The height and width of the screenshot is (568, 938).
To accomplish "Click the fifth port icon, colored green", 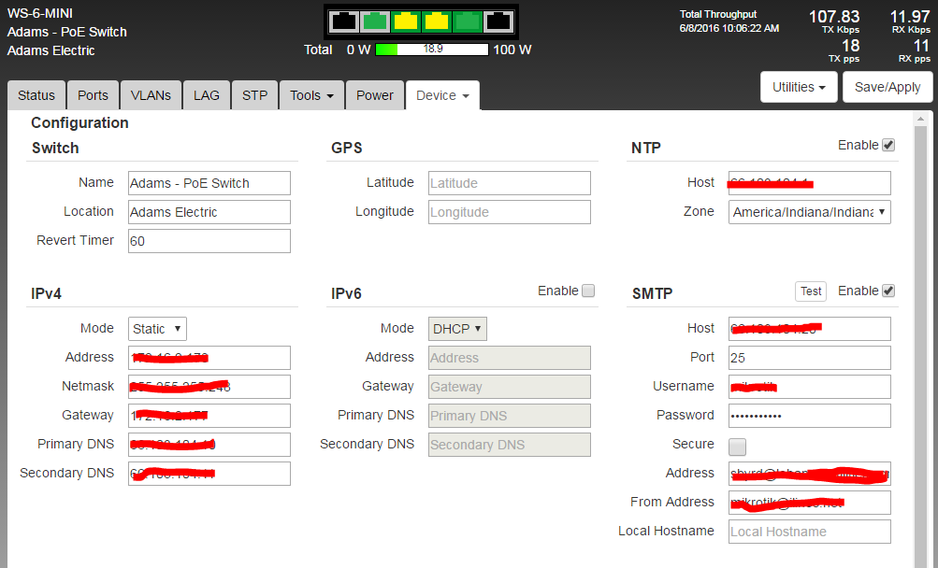I will click(468, 21).
